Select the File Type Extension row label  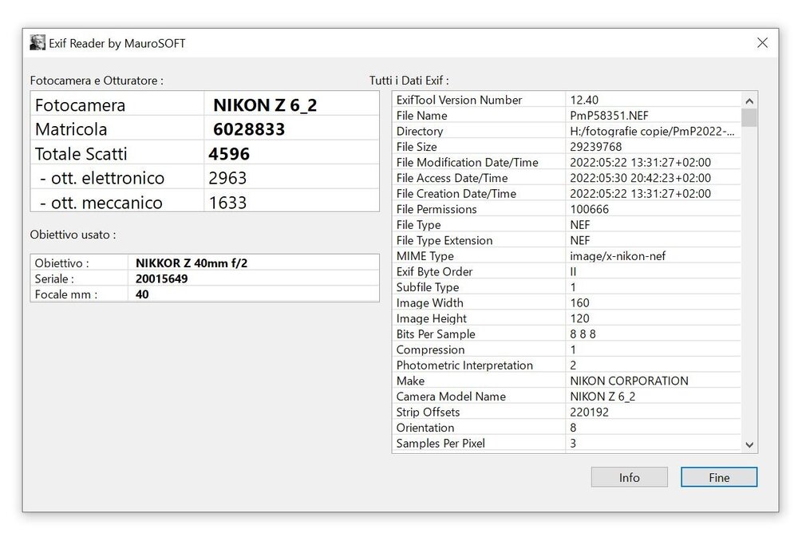pos(444,240)
